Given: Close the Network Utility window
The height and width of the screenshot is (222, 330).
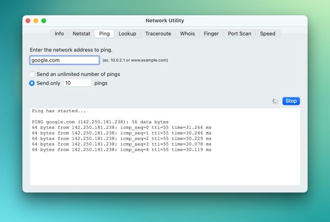Looking at the screenshot, I should tap(28, 21).
